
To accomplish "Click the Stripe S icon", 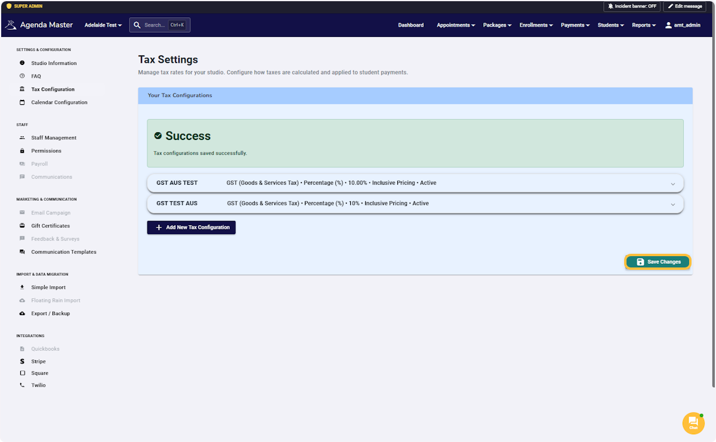I will [x=22, y=362].
